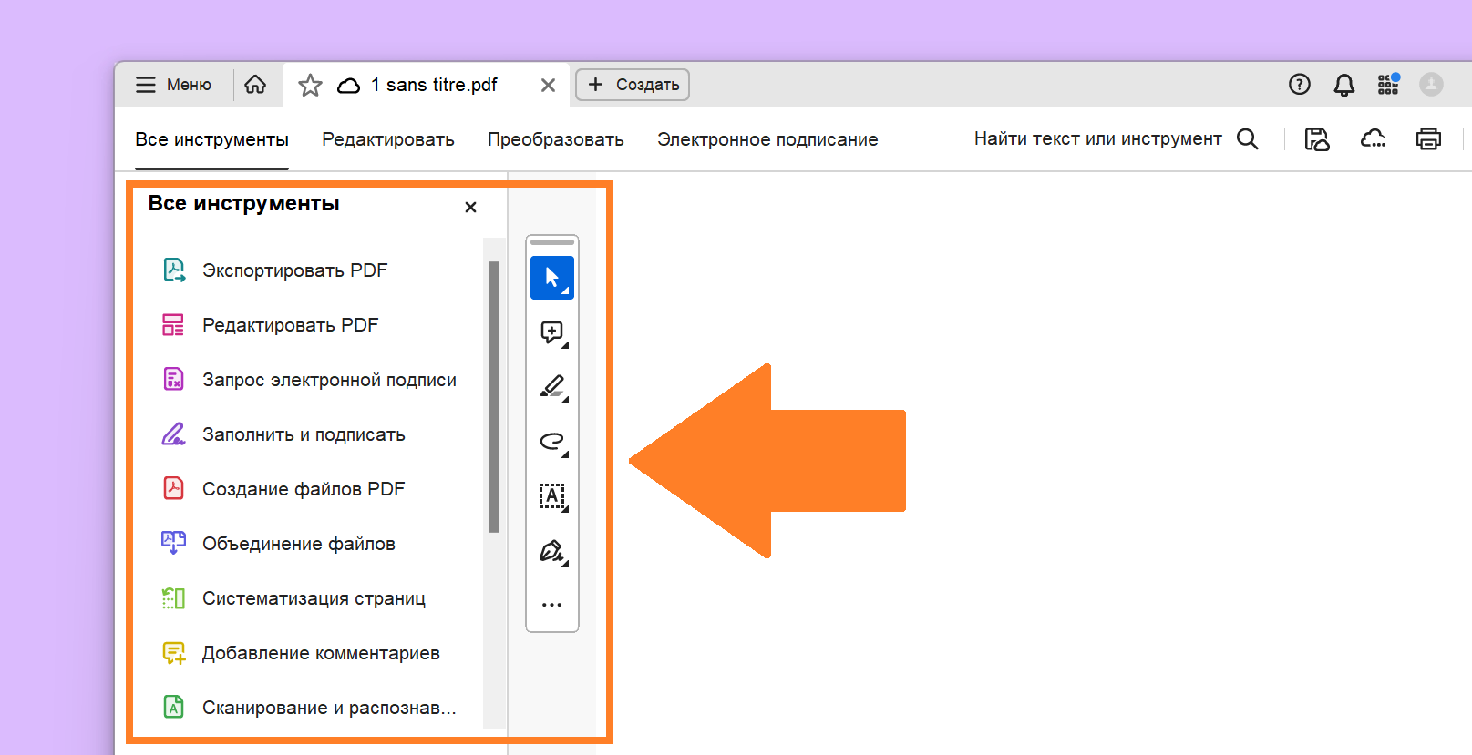
Task: Save the file with the disk icon
Action: click(1317, 139)
